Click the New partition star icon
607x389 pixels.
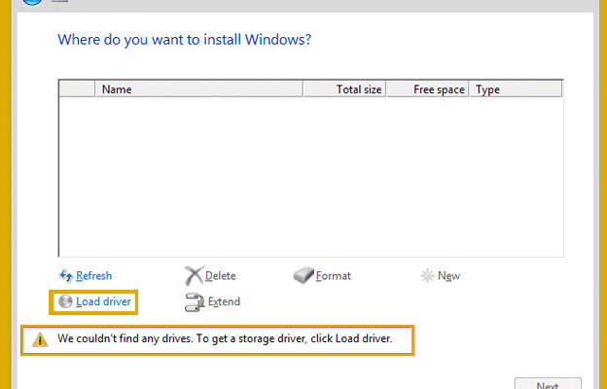coord(426,276)
